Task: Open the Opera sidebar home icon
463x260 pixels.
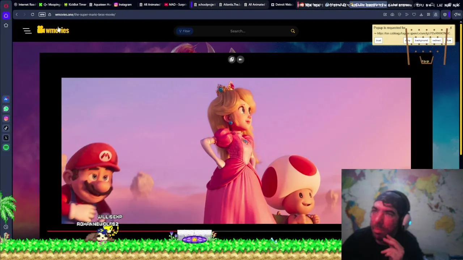Action: pos(6,16)
